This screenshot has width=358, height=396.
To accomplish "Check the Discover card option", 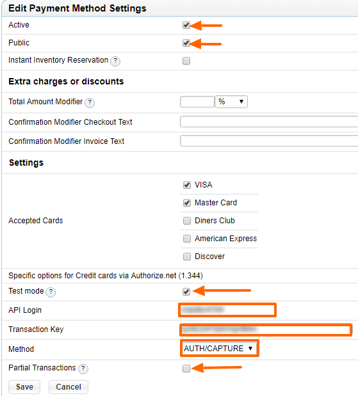I will [x=187, y=257].
